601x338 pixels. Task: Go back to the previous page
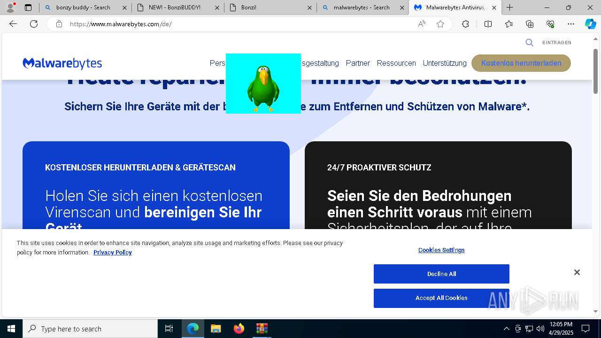click(13, 24)
